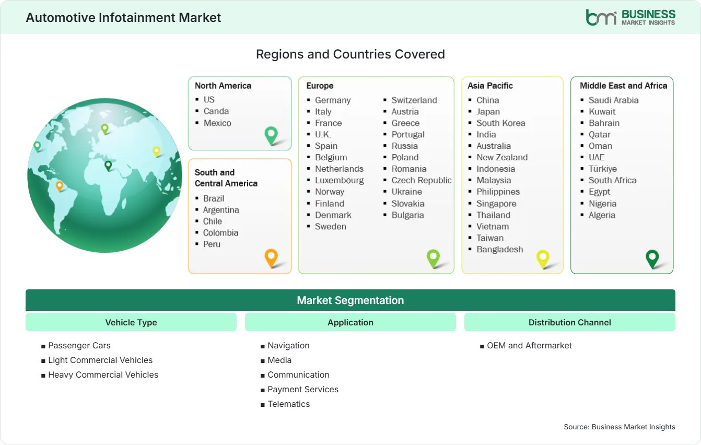
Task: Click 'Brazil' in the country list
Action: pyautogui.click(x=214, y=198)
